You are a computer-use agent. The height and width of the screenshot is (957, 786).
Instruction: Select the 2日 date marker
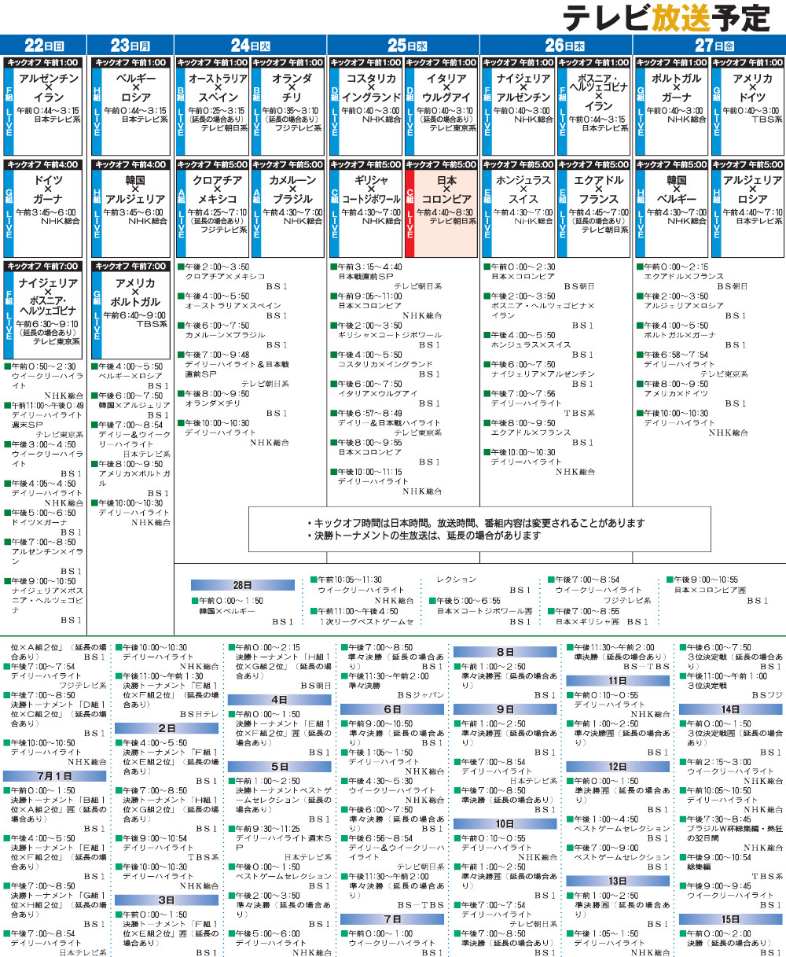click(167, 728)
